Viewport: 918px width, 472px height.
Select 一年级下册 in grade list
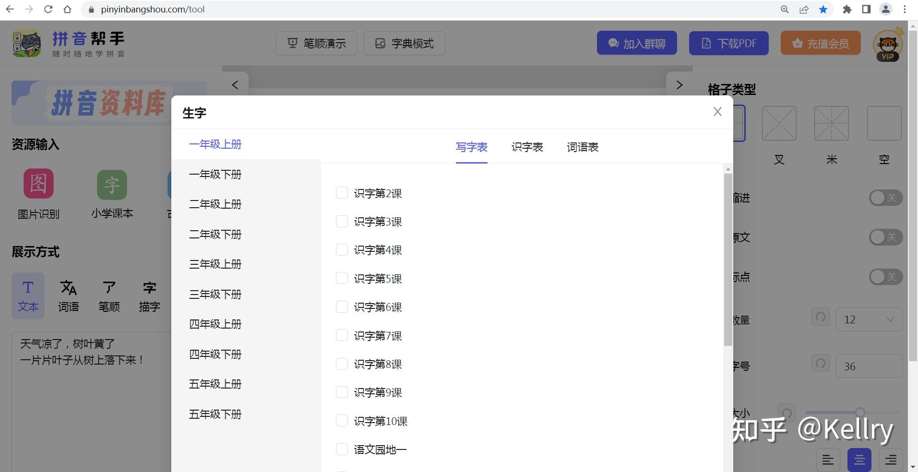[x=246, y=175]
